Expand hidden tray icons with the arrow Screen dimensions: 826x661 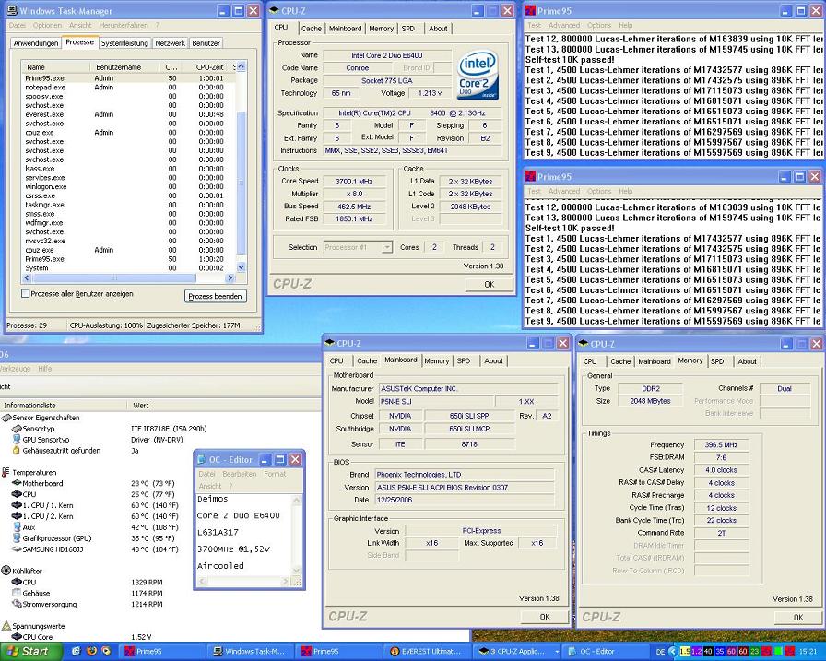(672, 652)
